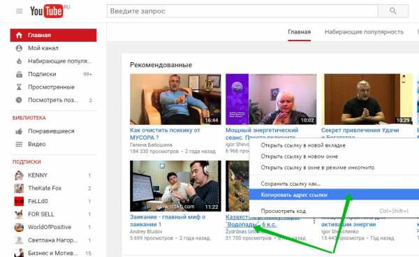Open 'Просмотренные' history item
419x257 pixels.
(x=51, y=87)
